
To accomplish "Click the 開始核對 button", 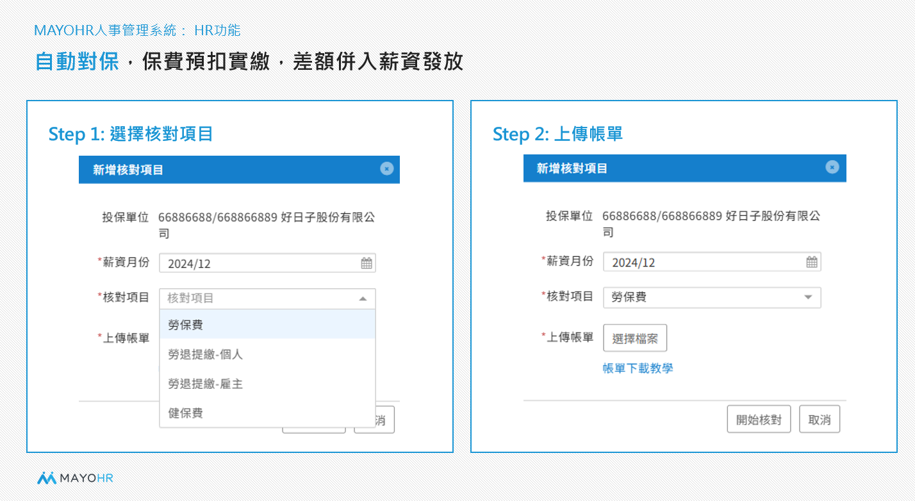I will click(759, 420).
